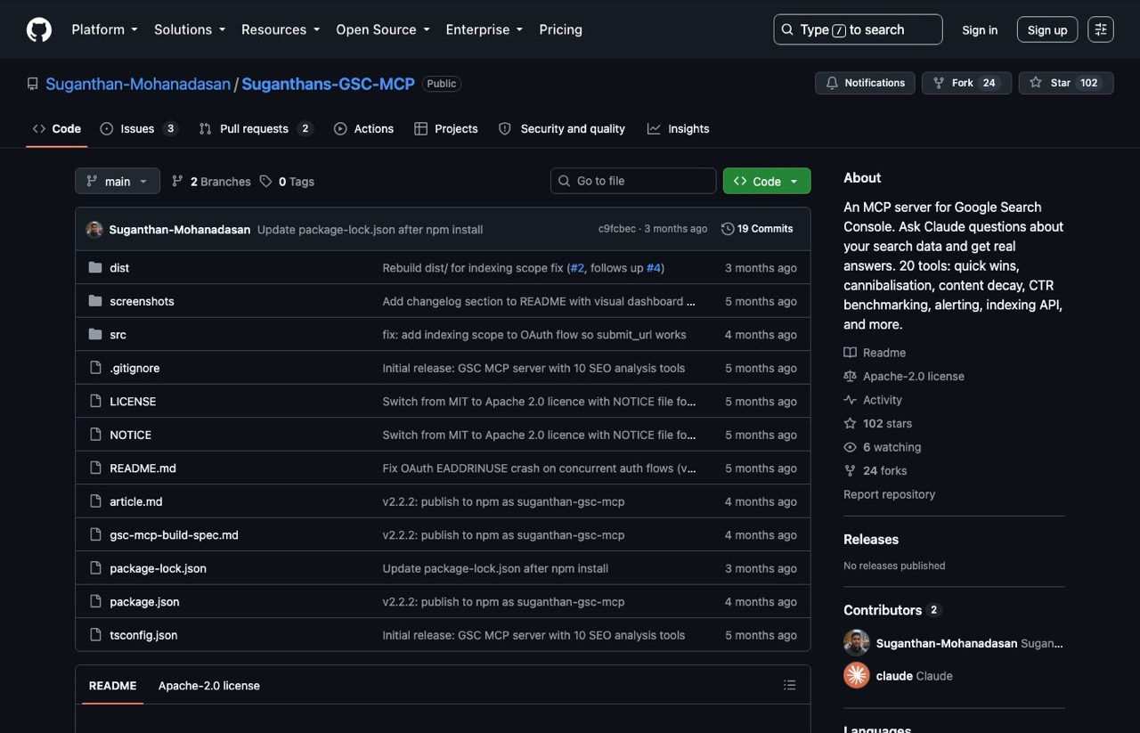Open the #2 issue link in dist commit
Image resolution: width=1140 pixels, height=733 pixels.
click(577, 268)
